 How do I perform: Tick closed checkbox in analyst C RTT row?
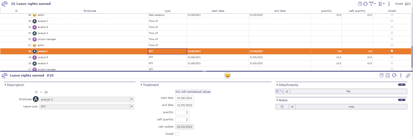[x=392, y=51]
